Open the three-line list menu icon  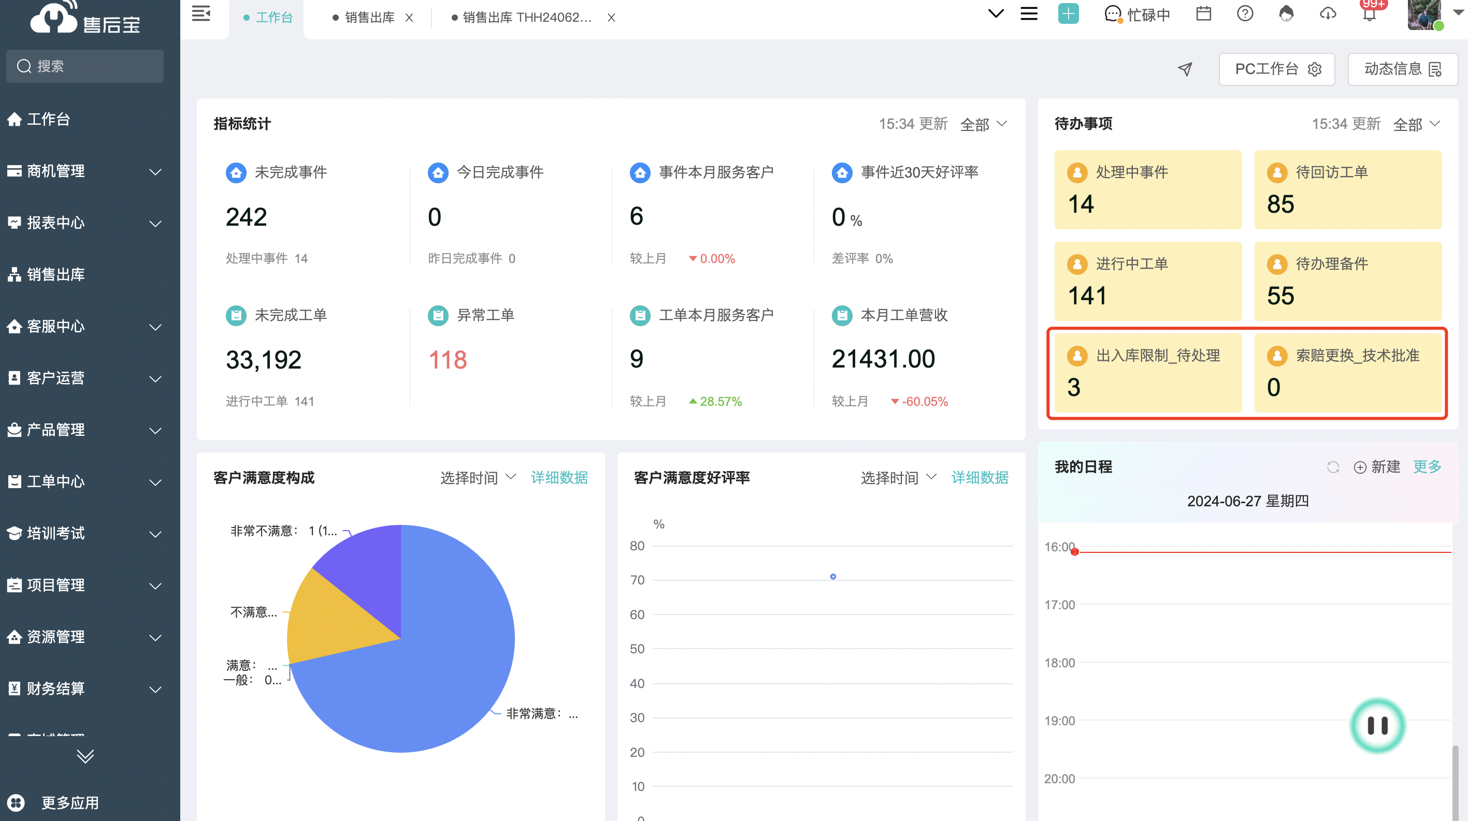tap(1029, 13)
